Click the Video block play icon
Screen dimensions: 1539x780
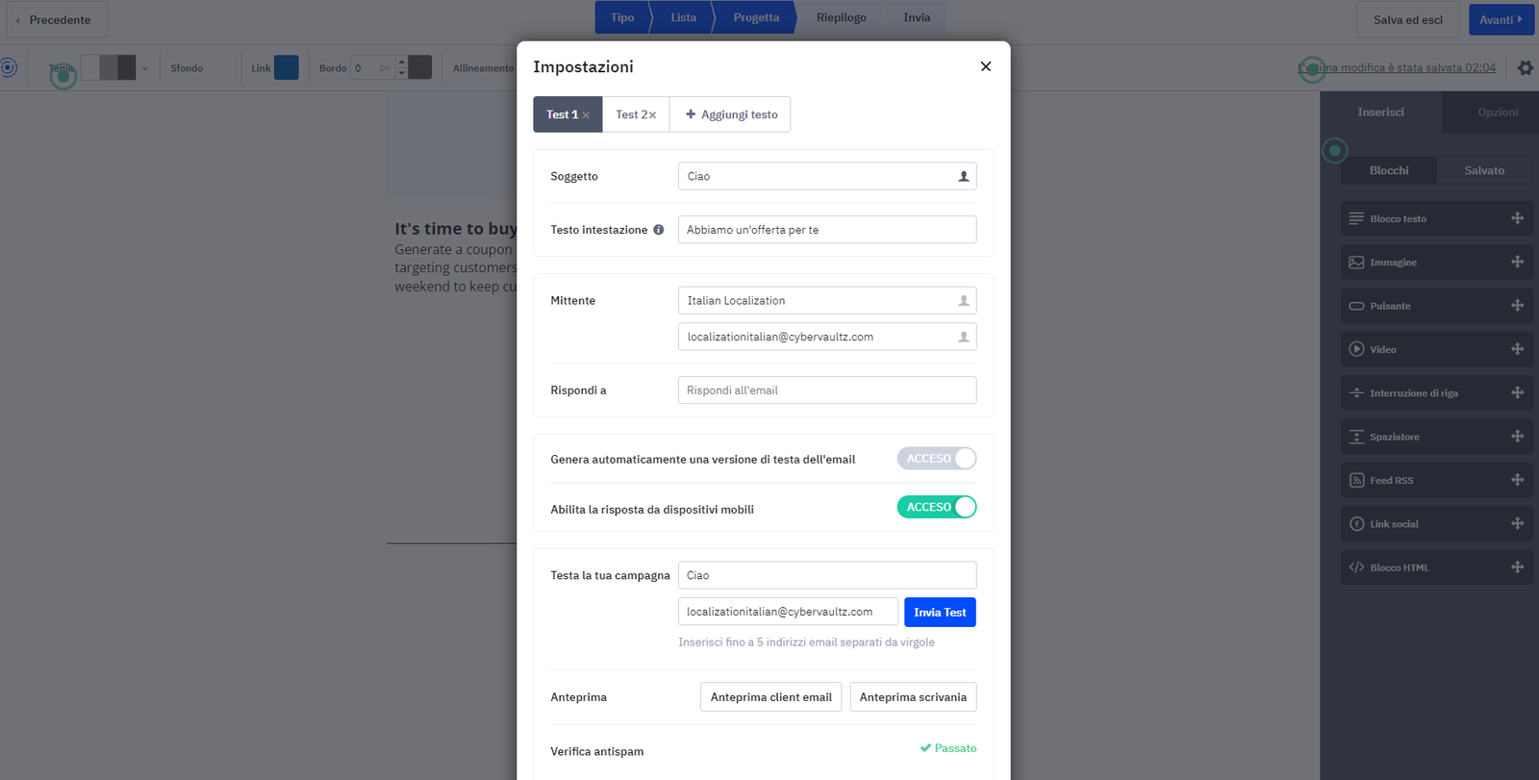tap(1356, 349)
